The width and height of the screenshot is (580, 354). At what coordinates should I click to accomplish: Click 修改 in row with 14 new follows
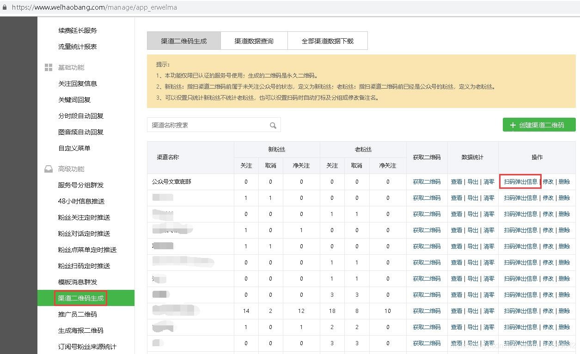tap(548, 311)
